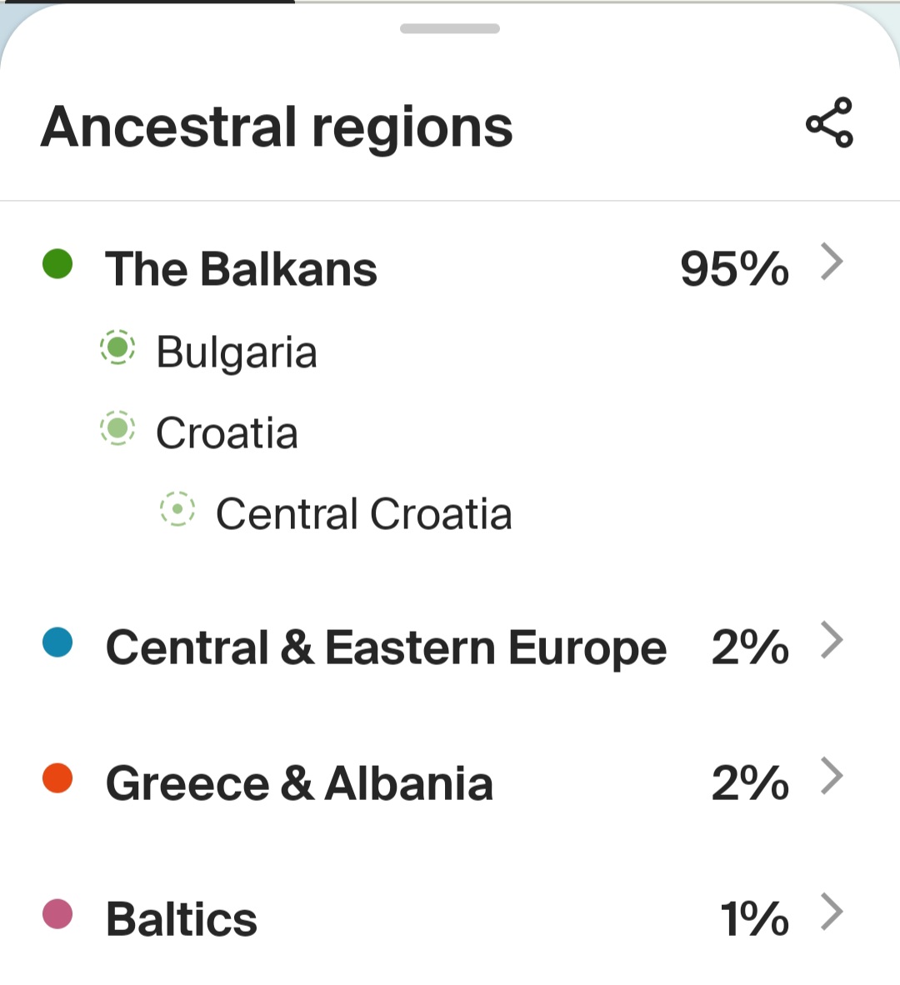Image resolution: width=900 pixels, height=985 pixels.
Task: Open the Baltics details chevron
Action: (832, 912)
